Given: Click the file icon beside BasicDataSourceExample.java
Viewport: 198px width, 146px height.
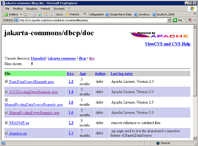Looking at the screenshot, I should (6, 81).
